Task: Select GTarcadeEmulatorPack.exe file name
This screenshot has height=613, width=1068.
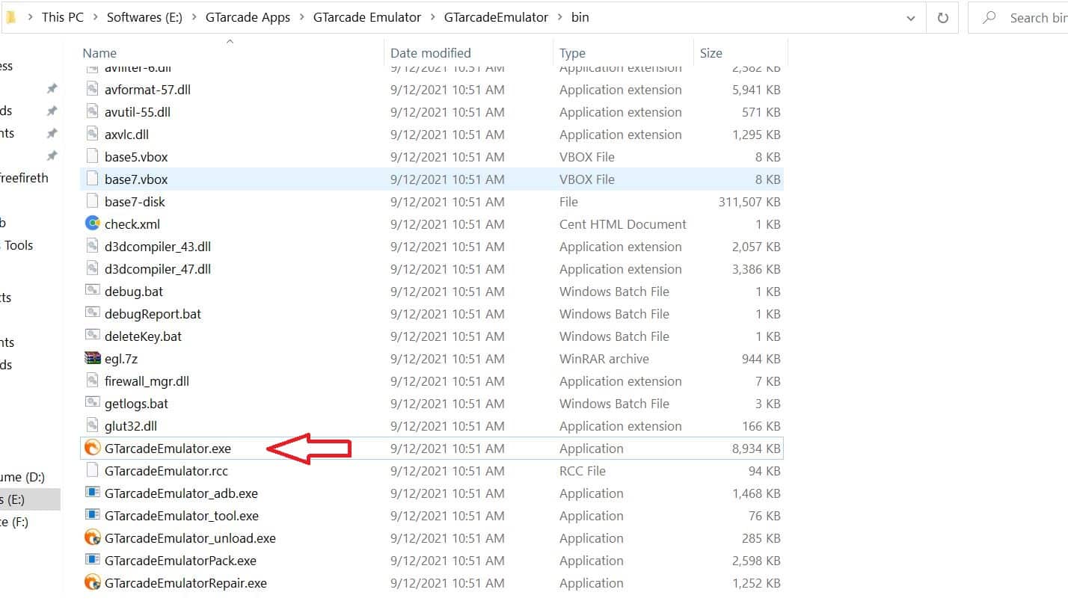Action: (180, 561)
